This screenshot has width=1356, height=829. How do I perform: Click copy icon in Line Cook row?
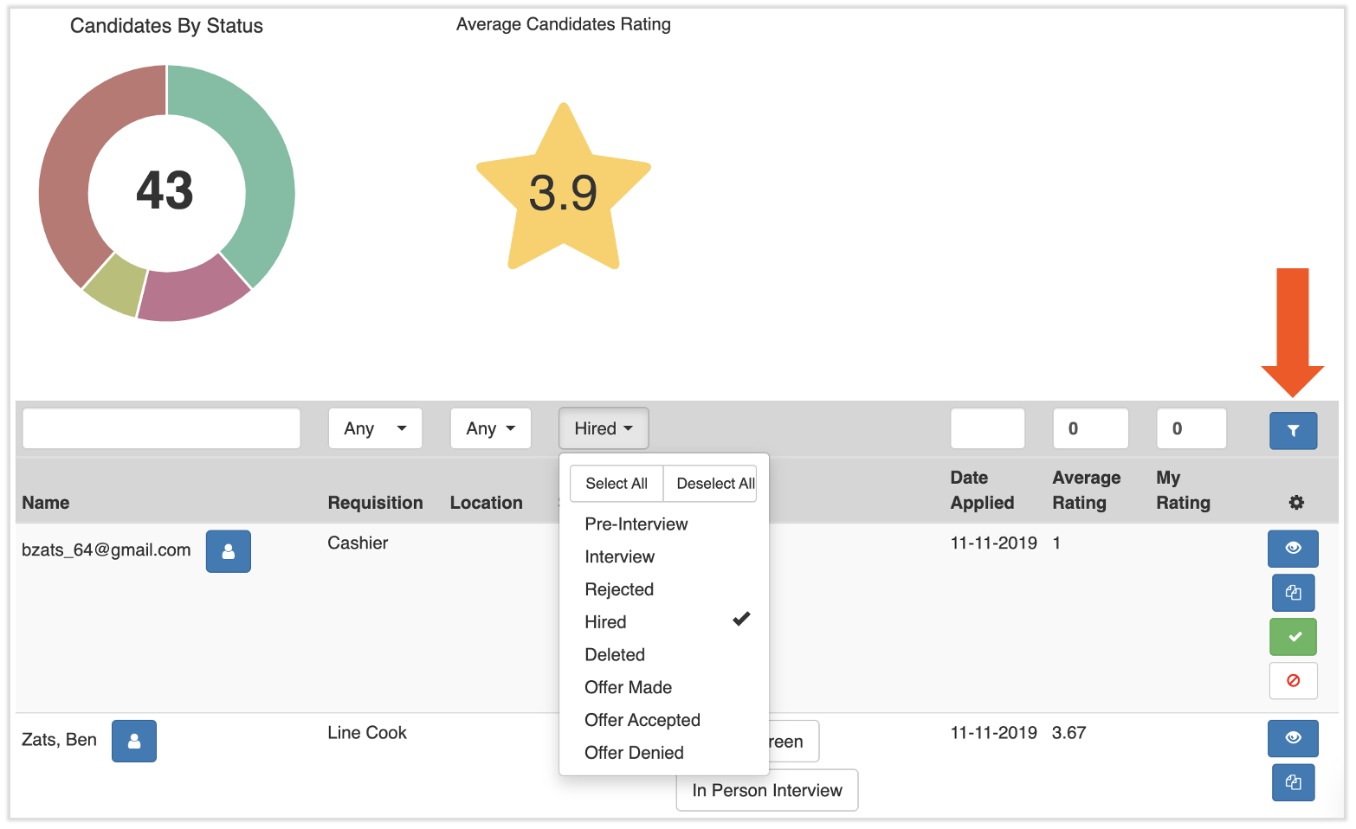[x=1293, y=782]
